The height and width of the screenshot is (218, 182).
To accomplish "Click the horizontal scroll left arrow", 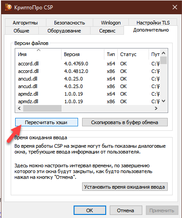I will [x=19, y=109].
